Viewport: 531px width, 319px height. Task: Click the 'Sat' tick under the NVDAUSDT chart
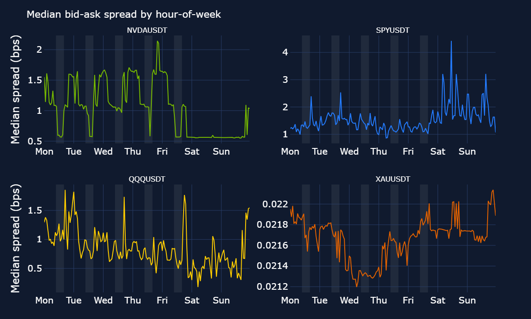[192, 152]
